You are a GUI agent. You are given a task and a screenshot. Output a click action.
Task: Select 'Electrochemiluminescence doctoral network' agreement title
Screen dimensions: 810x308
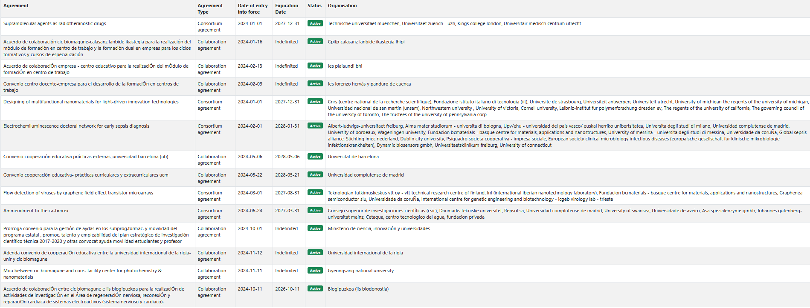pyautogui.click(x=76, y=126)
